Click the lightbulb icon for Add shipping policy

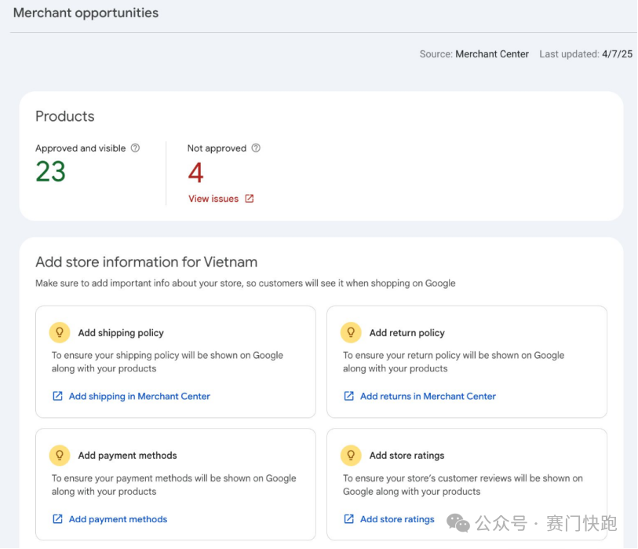[60, 332]
